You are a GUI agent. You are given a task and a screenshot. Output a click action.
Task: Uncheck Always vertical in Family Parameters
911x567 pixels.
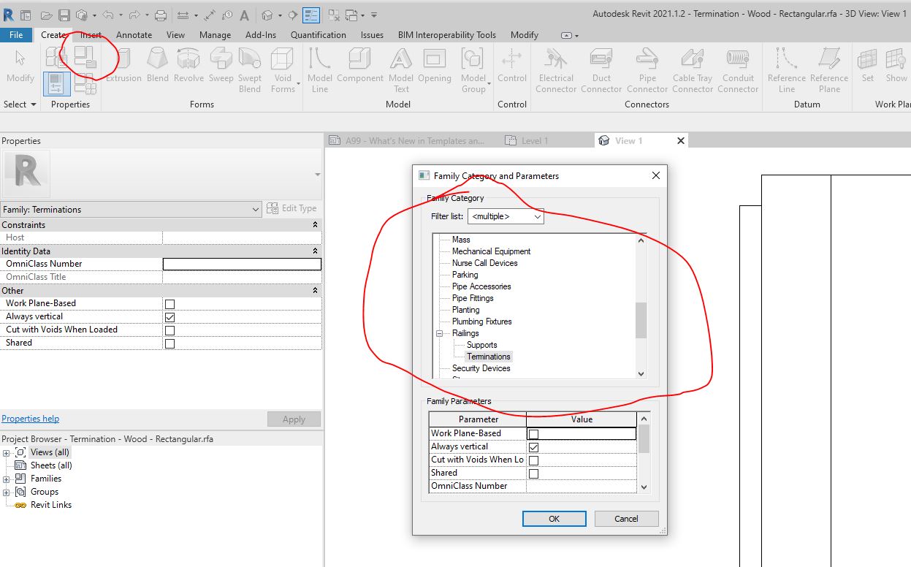pyautogui.click(x=534, y=446)
